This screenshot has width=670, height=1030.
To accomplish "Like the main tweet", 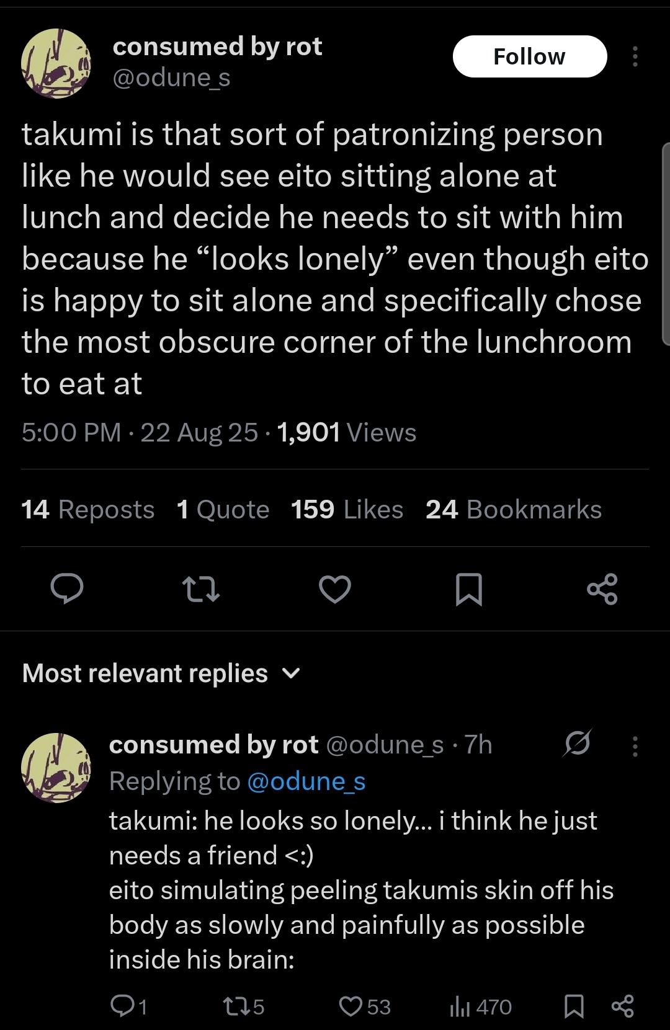I will (x=335, y=589).
